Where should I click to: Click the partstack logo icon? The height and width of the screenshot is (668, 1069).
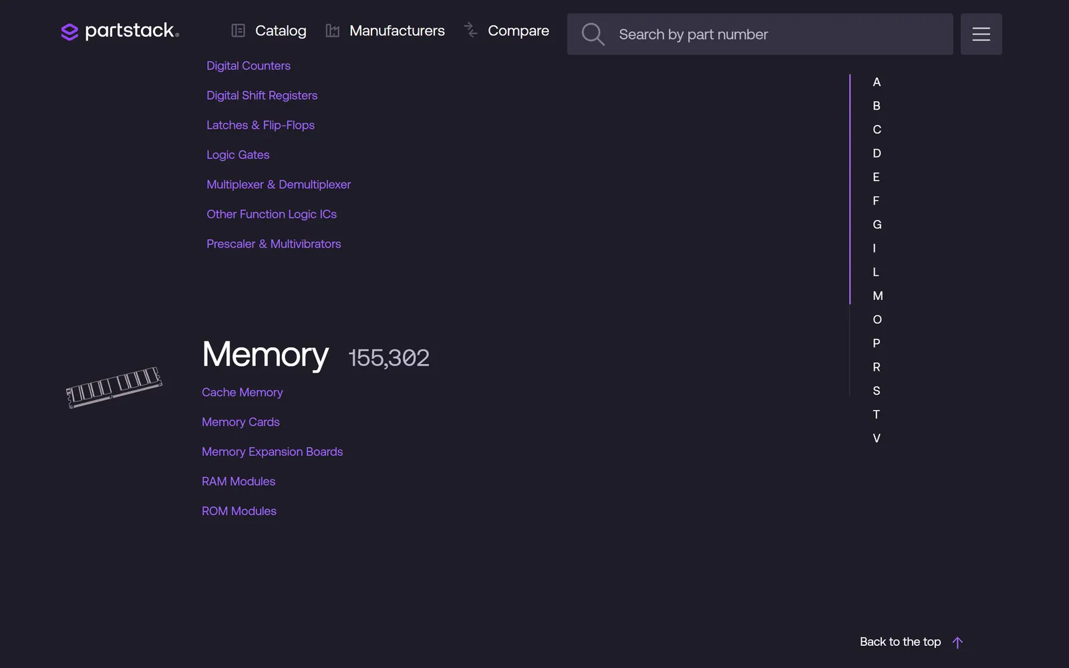point(69,32)
